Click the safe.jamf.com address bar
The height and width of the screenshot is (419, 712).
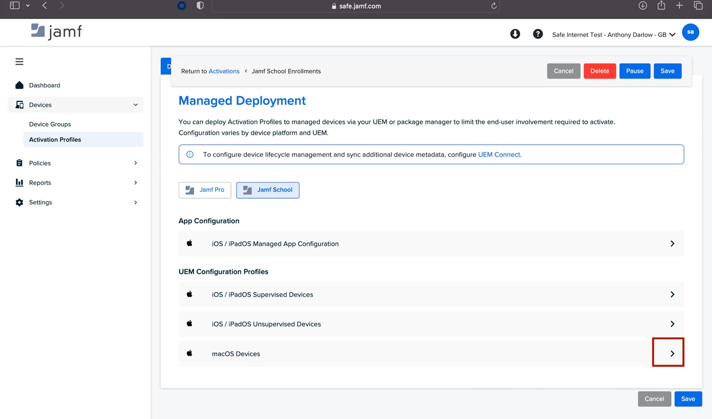point(356,6)
